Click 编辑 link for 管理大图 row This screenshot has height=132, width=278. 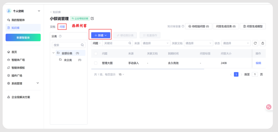[x=258, y=63]
